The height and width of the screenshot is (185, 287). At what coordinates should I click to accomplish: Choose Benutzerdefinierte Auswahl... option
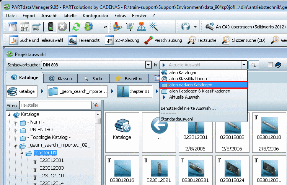click(204, 108)
